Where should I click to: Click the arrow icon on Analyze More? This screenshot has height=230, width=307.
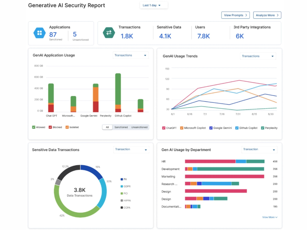coord(278,15)
